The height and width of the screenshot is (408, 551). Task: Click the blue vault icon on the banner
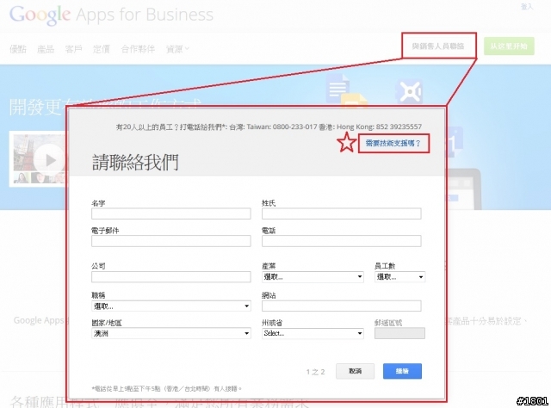[x=408, y=91]
